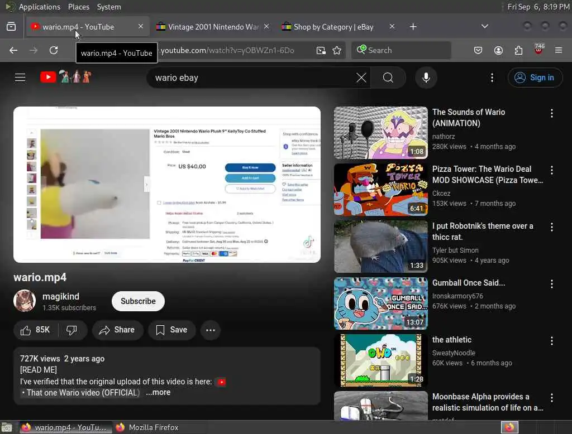572x434 pixels.
Task: Toggle picture-in-picture icon in address bar
Action: pos(321,50)
